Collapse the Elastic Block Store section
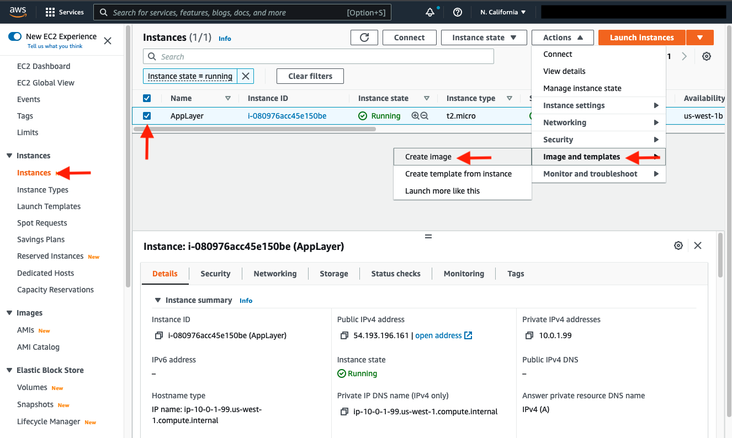The image size is (732, 438). click(x=9, y=370)
